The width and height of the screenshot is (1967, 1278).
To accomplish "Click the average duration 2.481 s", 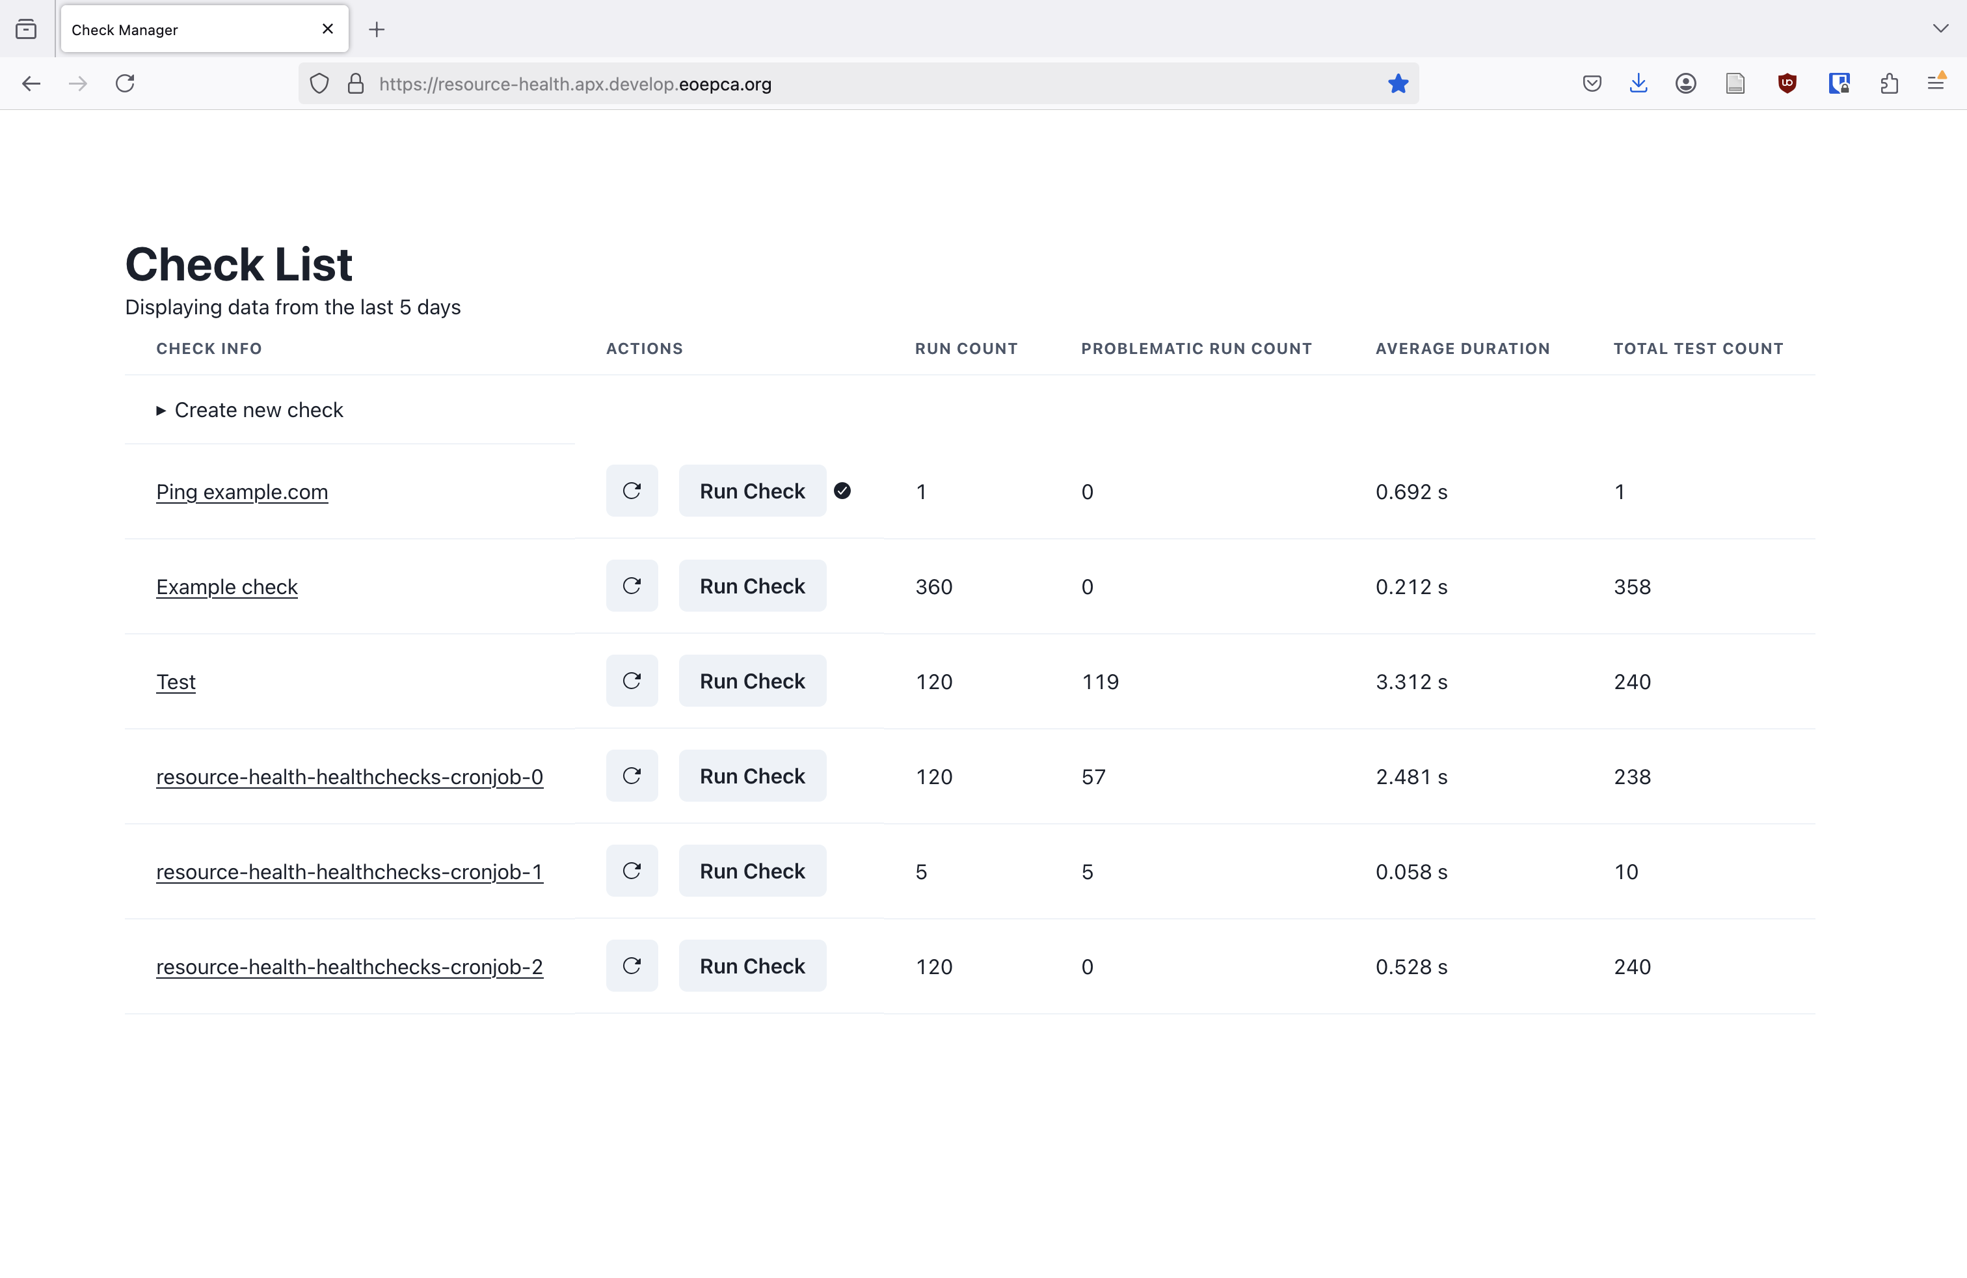I will (1412, 777).
